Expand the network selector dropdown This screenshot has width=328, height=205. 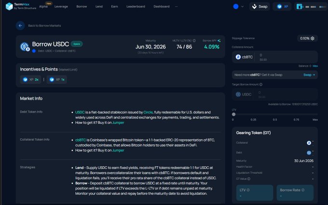[242, 6]
